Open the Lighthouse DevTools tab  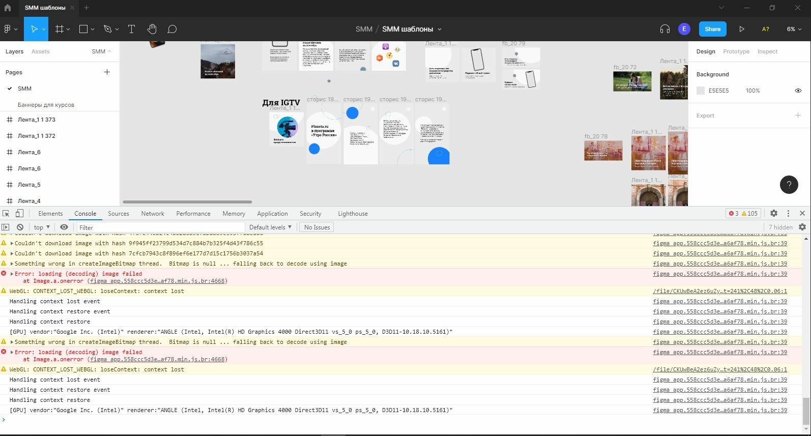(x=353, y=214)
